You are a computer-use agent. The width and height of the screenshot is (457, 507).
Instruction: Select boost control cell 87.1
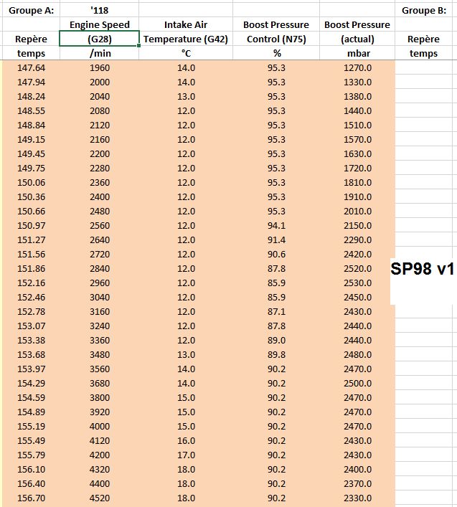click(276, 311)
